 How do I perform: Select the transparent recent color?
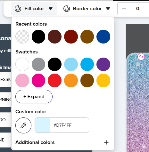22,36
